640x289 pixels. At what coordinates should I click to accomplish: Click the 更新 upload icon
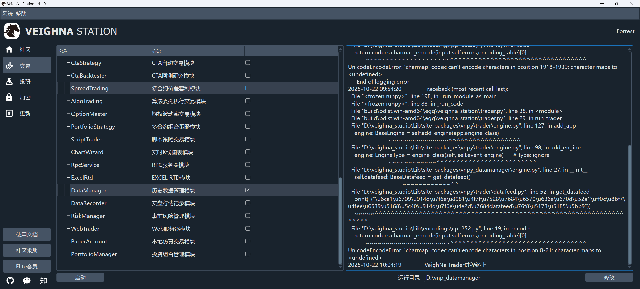coord(9,113)
